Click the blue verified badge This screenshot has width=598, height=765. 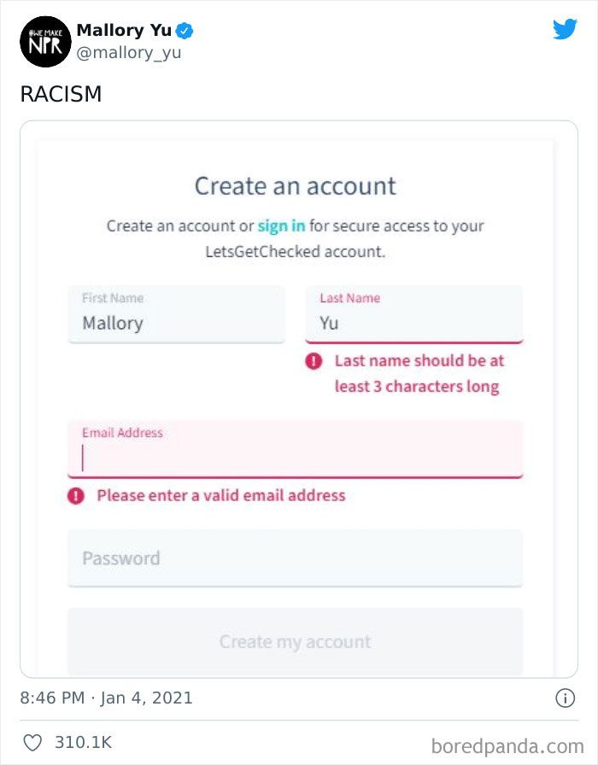point(185,32)
